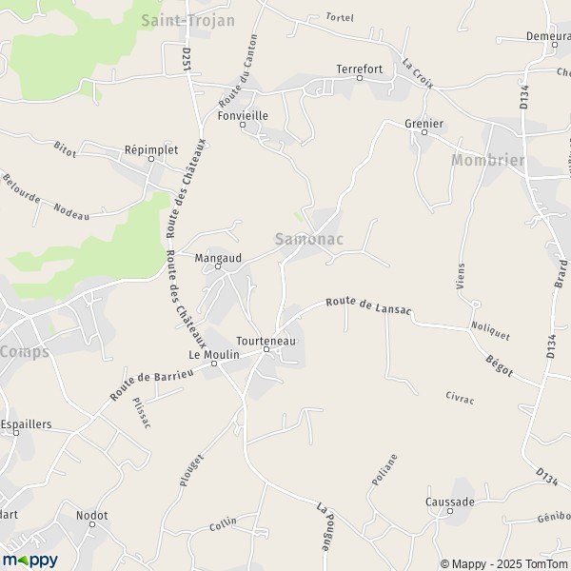The width and height of the screenshot is (571, 571).
Task: Select the Grenier locality marker
Action: (424, 132)
